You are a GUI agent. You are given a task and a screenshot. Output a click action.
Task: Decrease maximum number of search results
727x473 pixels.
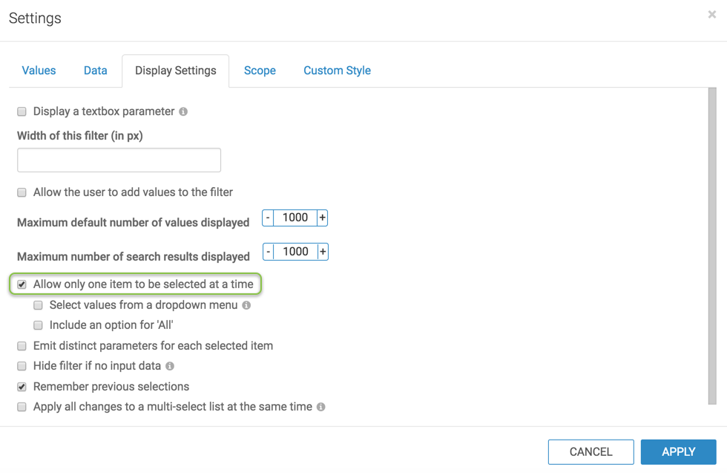269,252
